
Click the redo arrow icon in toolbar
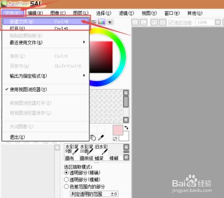click(144, 22)
